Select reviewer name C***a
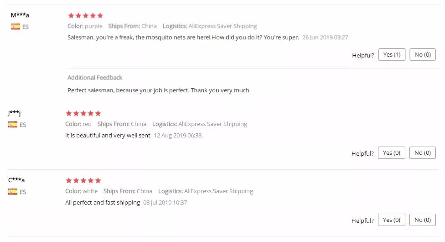Viewport: 445px width, 242px height. (x=16, y=180)
